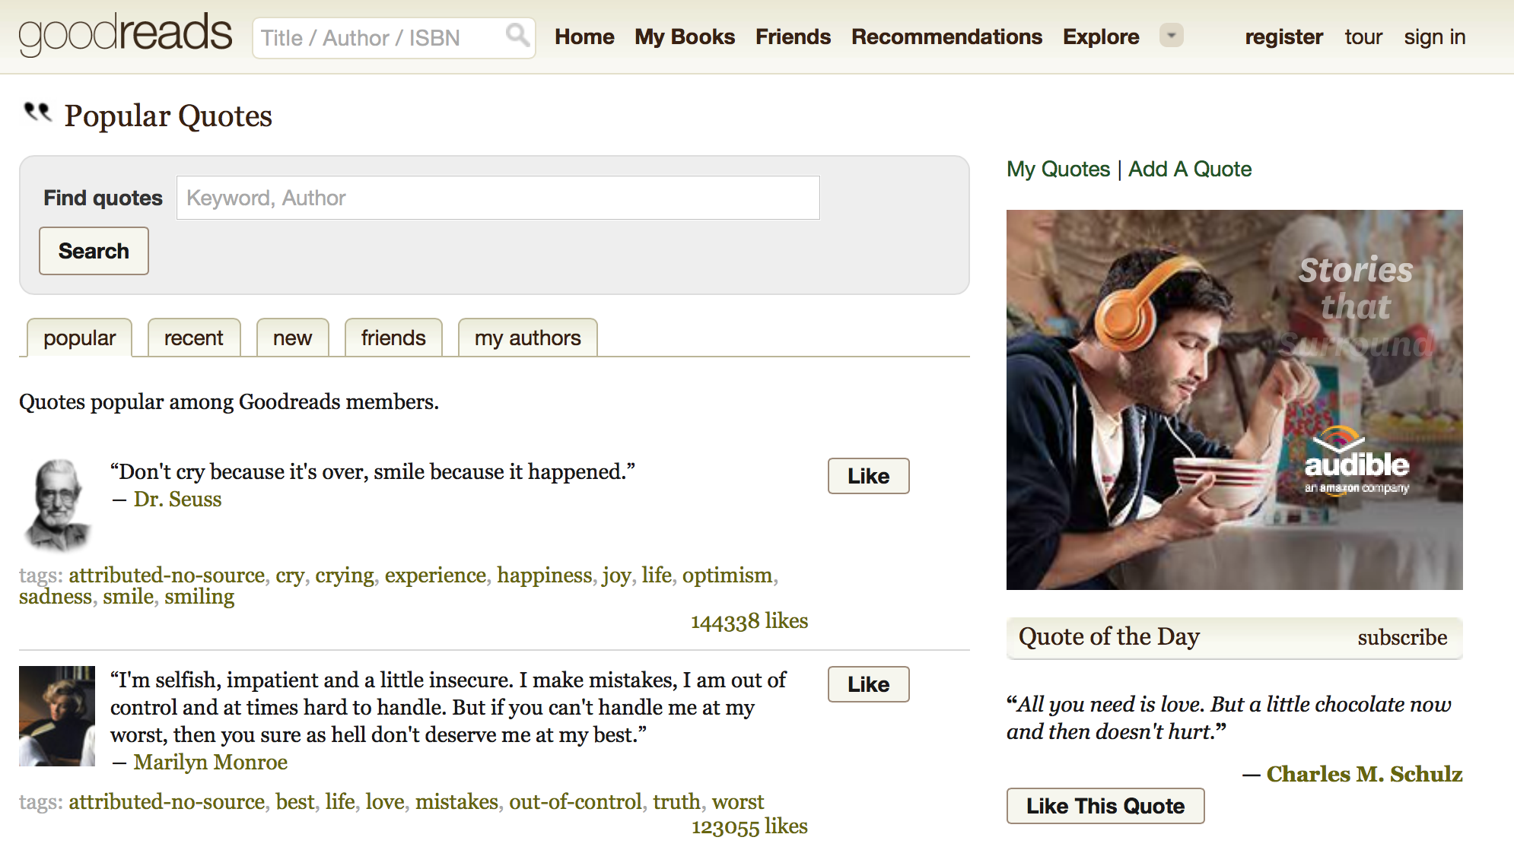Click Marilyn Monroe photo thumbnail
Viewport: 1514px width, 850px height.
pyautogui.click(x=57, y=715)
